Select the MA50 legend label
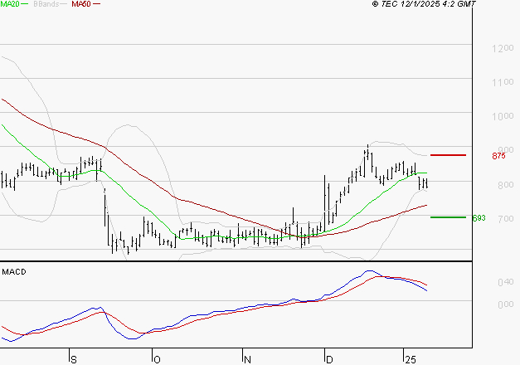 tap(81, 4)
